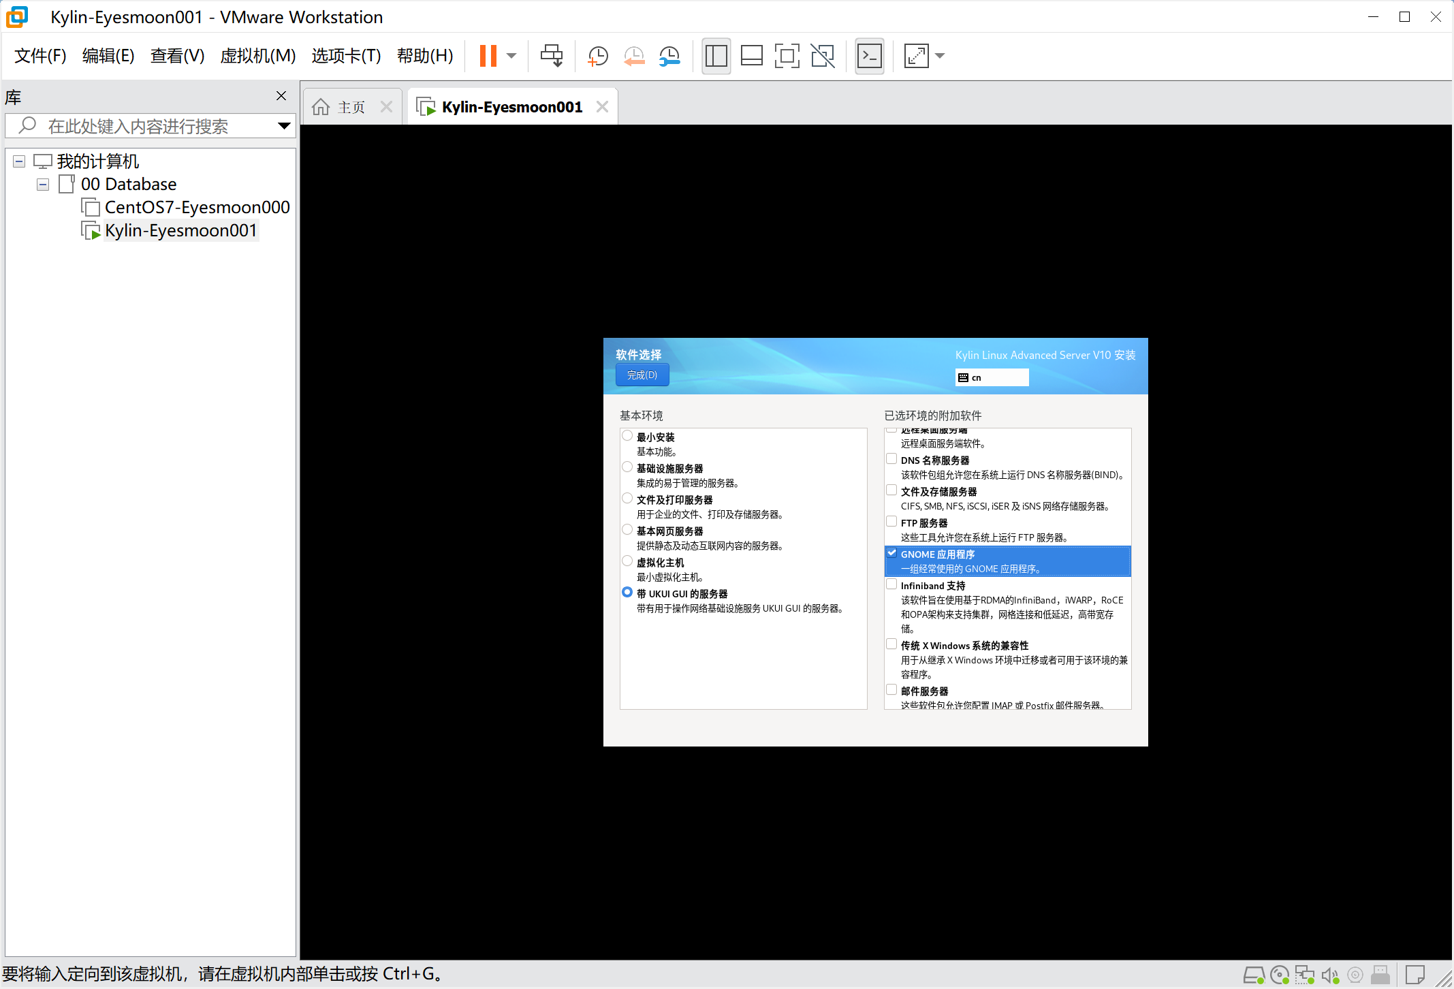Click the USB device status icon
This screenshot has height=989, width=1454.
pyautogui.click(x=1380, y=975)
